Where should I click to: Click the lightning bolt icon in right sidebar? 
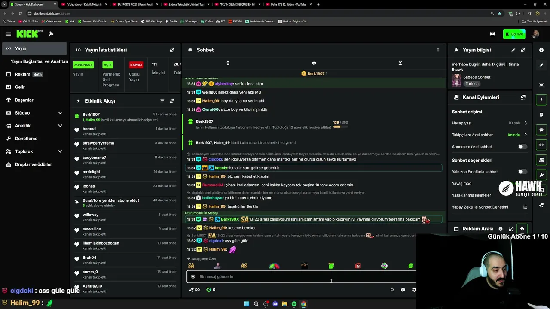click(541, 100)
